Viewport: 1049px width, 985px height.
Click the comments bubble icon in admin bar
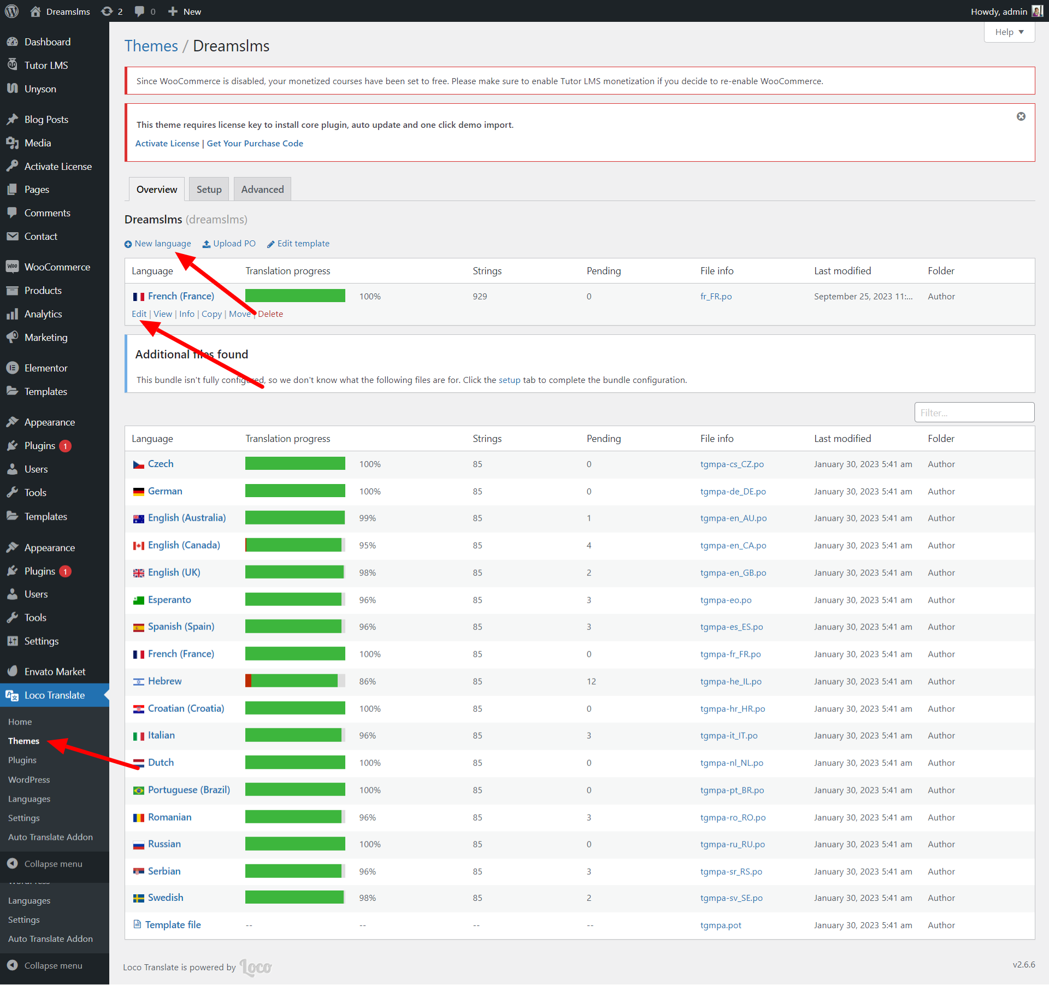tap(140, 11)
